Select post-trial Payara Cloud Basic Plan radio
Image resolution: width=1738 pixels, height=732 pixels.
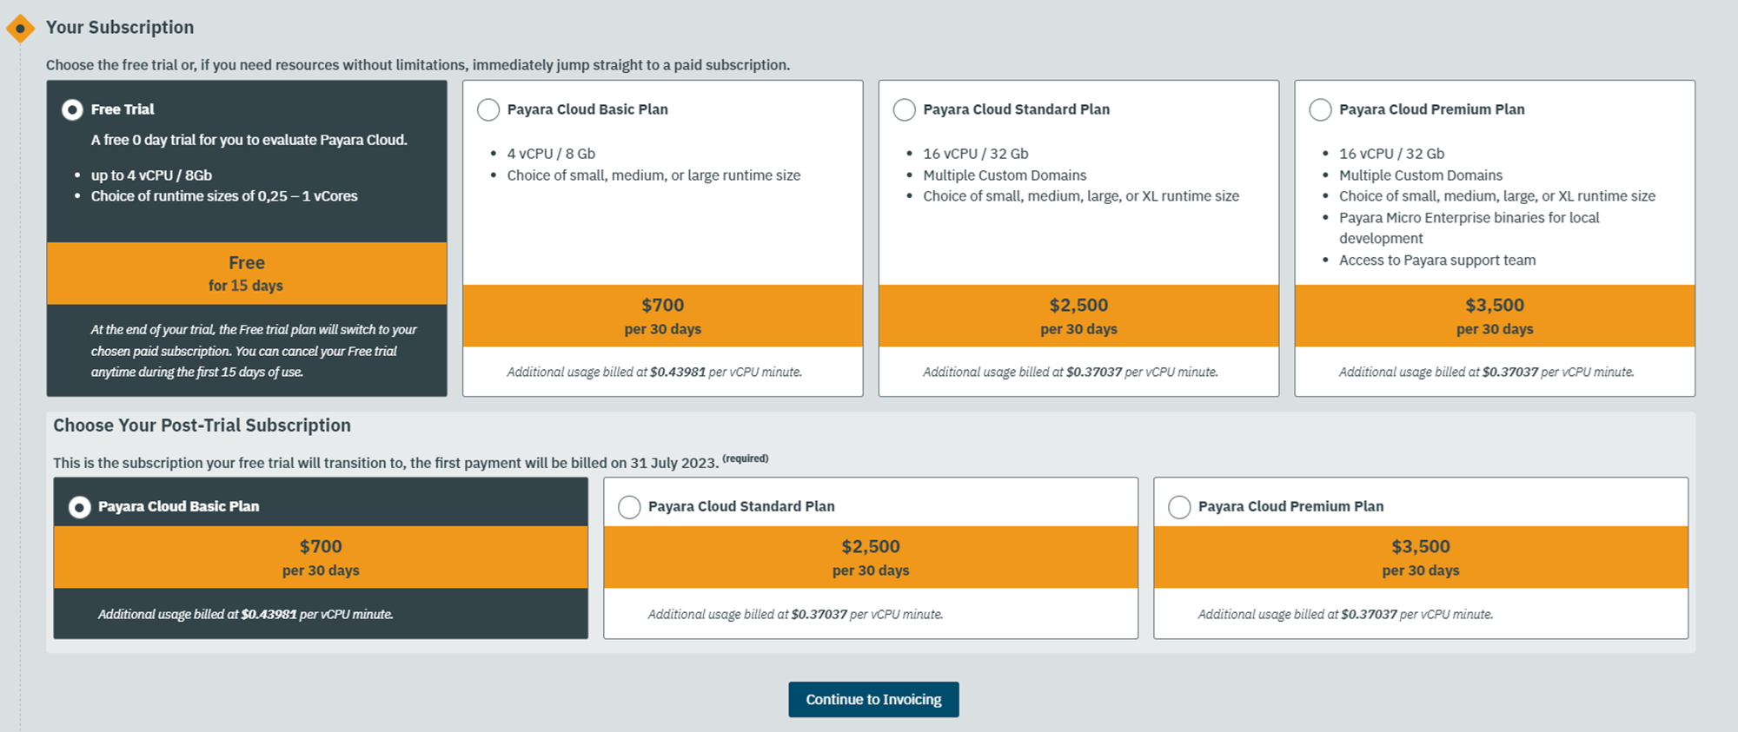79,507
